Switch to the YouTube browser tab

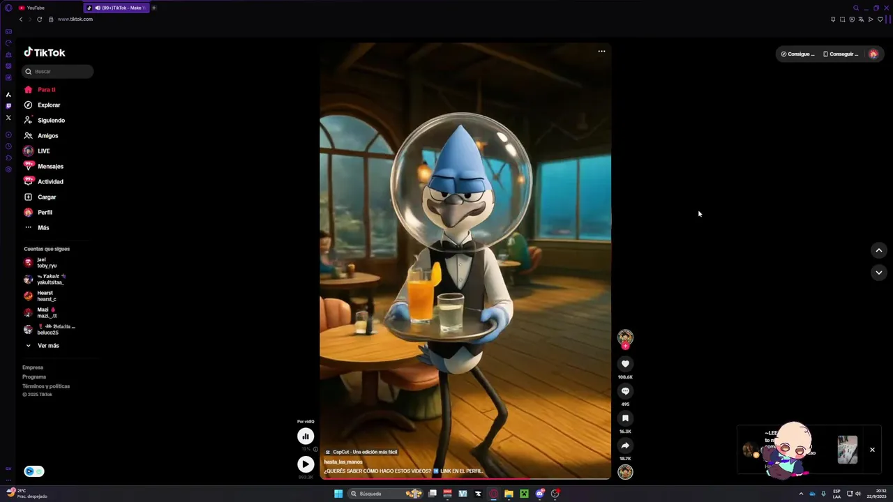point(49,8)
